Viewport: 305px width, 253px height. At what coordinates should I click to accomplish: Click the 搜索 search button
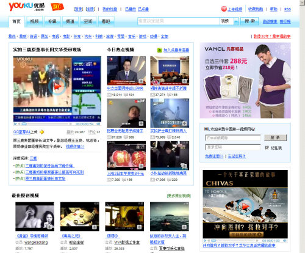coord(249,21)
